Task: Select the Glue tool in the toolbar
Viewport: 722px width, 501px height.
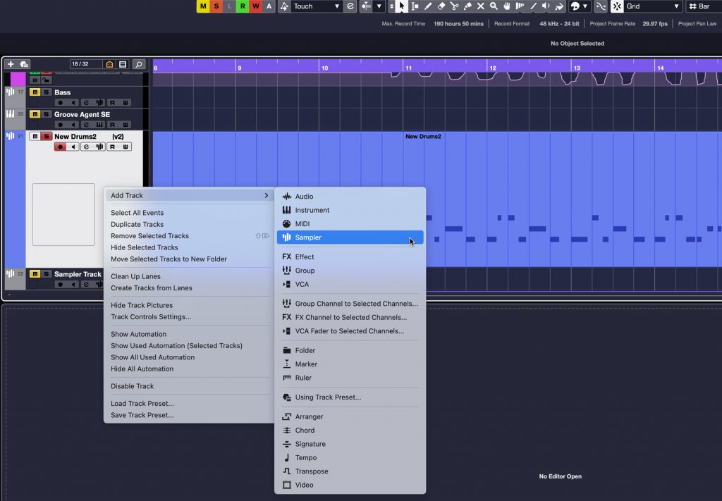Action: coord(467,6)
